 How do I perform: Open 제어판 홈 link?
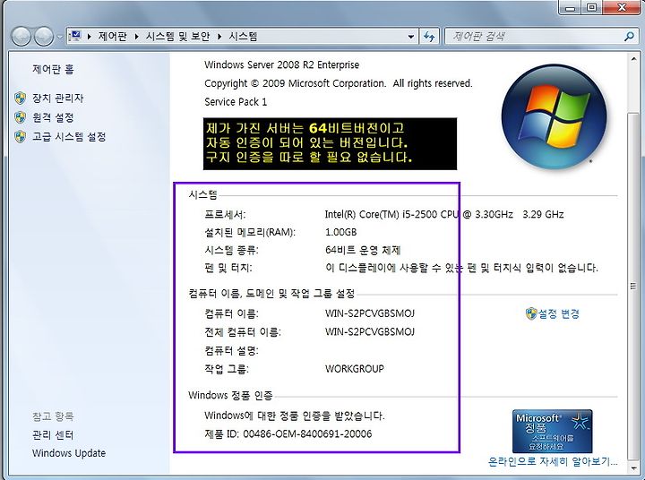[x=53, y=69]
